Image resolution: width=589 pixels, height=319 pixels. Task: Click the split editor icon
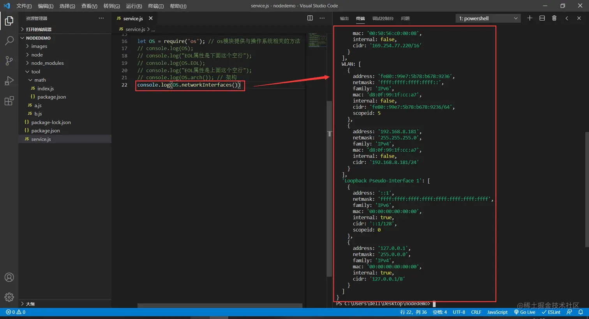pos(310,18)
